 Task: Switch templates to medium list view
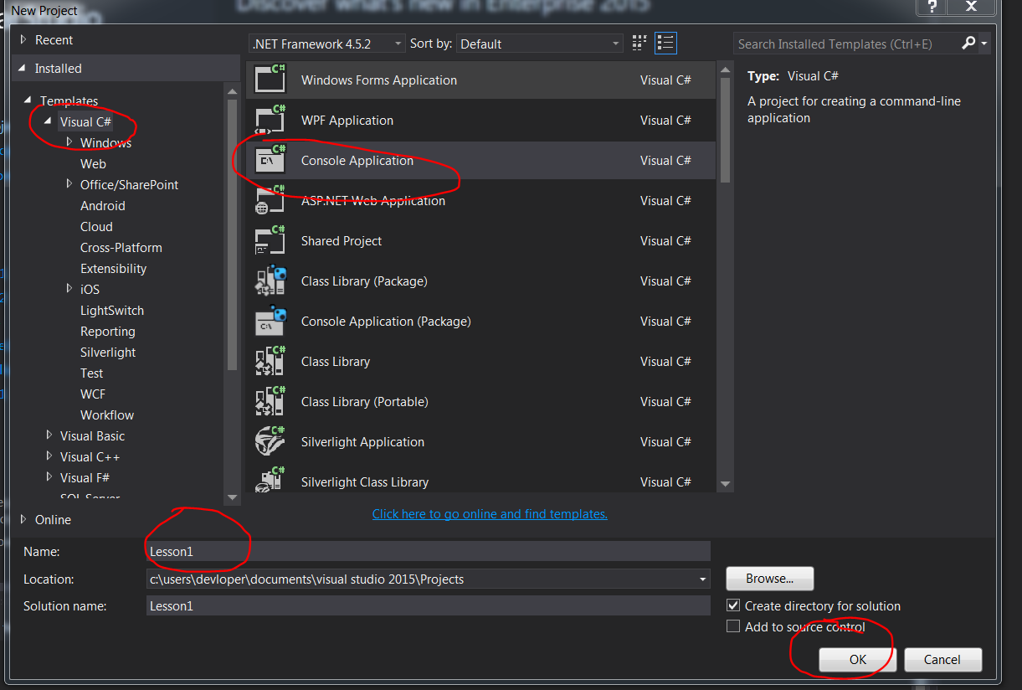coord(665,44)
